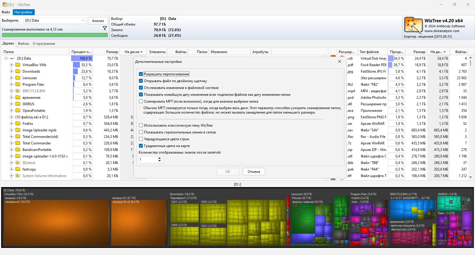Select the '[10 файл(а,ов) в D:\]' tree row
Screen dimensions: 475x255
pyautogui.click(x=32, y=117)
